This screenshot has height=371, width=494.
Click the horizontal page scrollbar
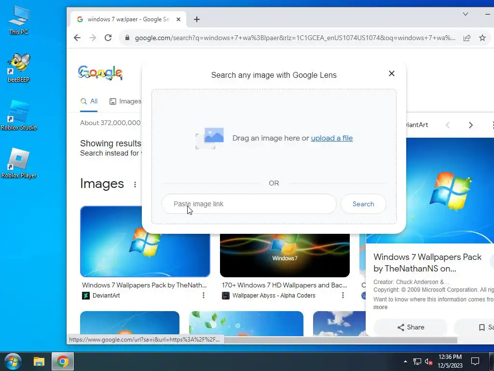[x=340, y=340]
